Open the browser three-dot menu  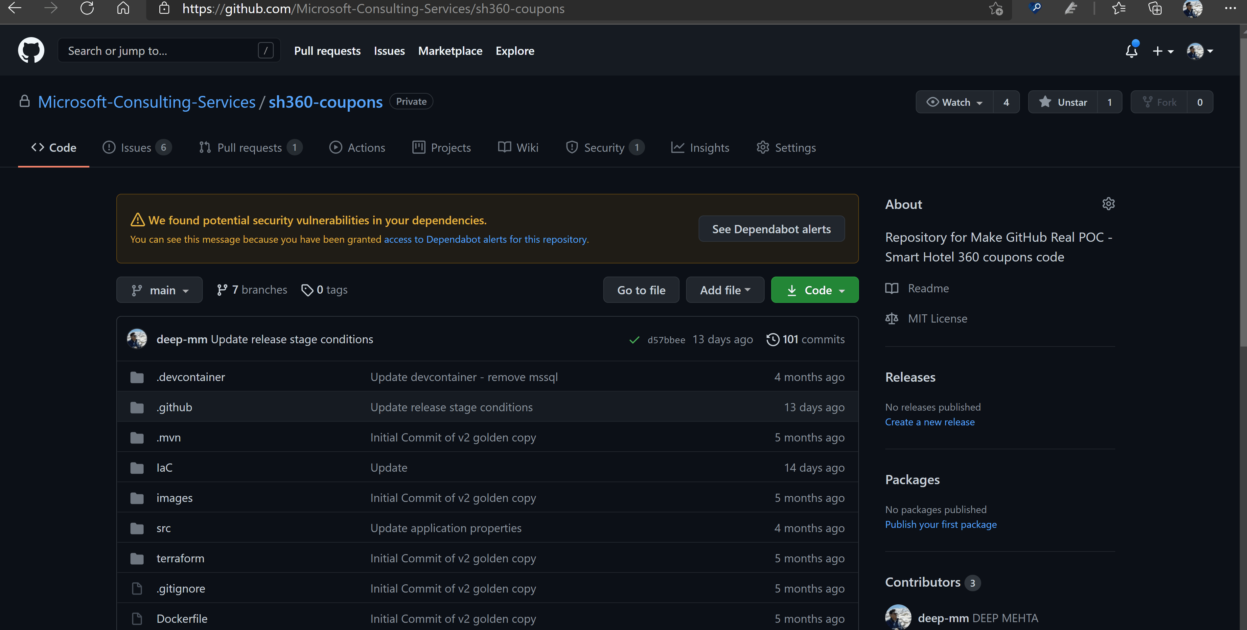click(x=1230, y=8)
